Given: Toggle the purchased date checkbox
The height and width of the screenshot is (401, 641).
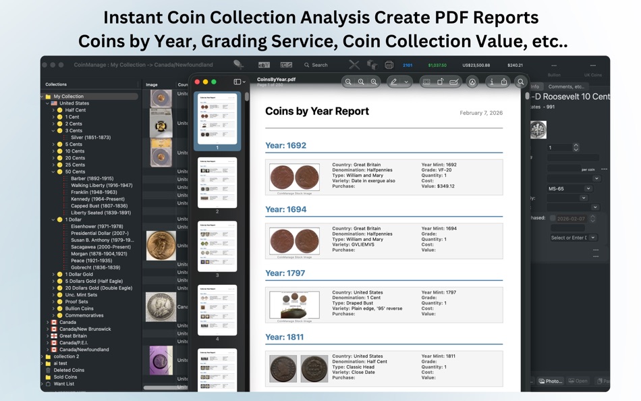Looking at the screenshot, I should pos(553,218).
